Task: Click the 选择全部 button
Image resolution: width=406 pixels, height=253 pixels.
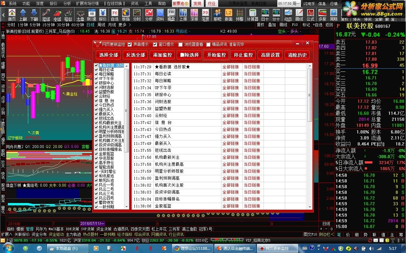Action: pyautogui.click(x=108, y=55)
